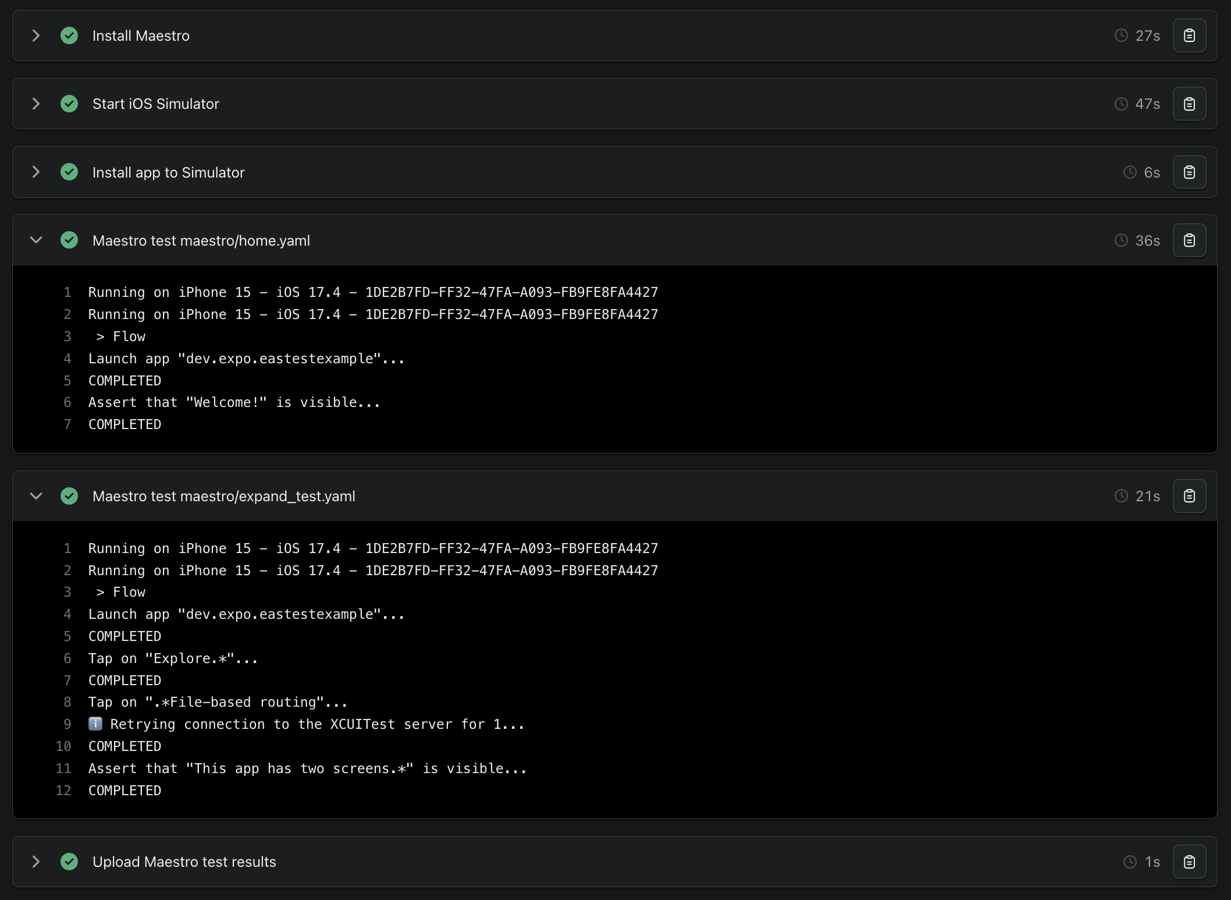Expand the Install app to Simulator step
This screenshot has height=900, width=1231.
(36, 172)
